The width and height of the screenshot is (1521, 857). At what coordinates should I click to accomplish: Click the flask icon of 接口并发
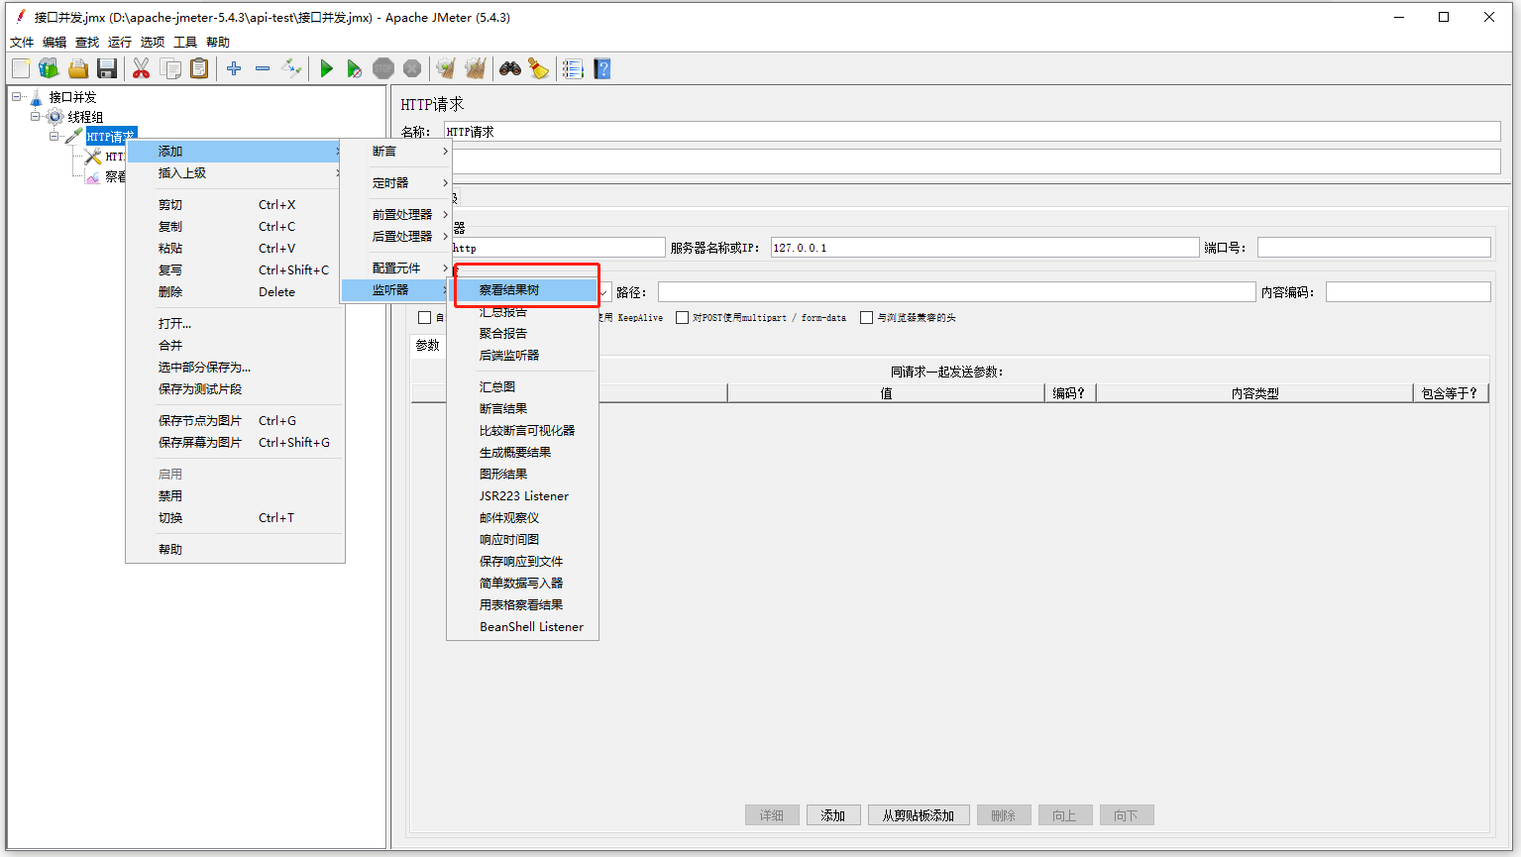[x=37, y=97]
